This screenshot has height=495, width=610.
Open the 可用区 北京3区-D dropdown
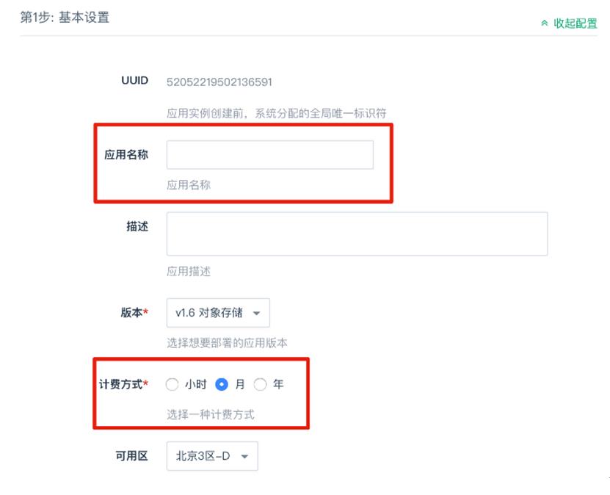pyautogui.click(x=212, y=456)
